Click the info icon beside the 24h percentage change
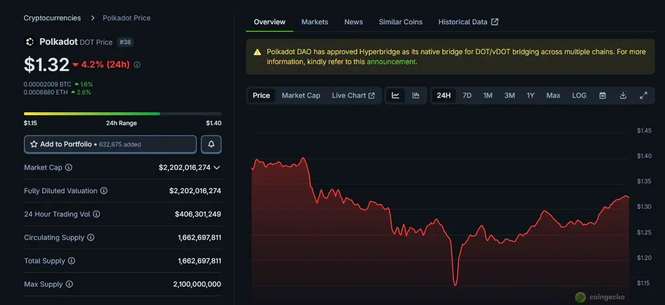The image size is (665, 305). (x=137, y=65)
